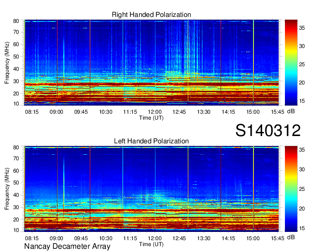
Task: Click the 09:00 tick of Left Handed plot
Action: pos(57,238)
